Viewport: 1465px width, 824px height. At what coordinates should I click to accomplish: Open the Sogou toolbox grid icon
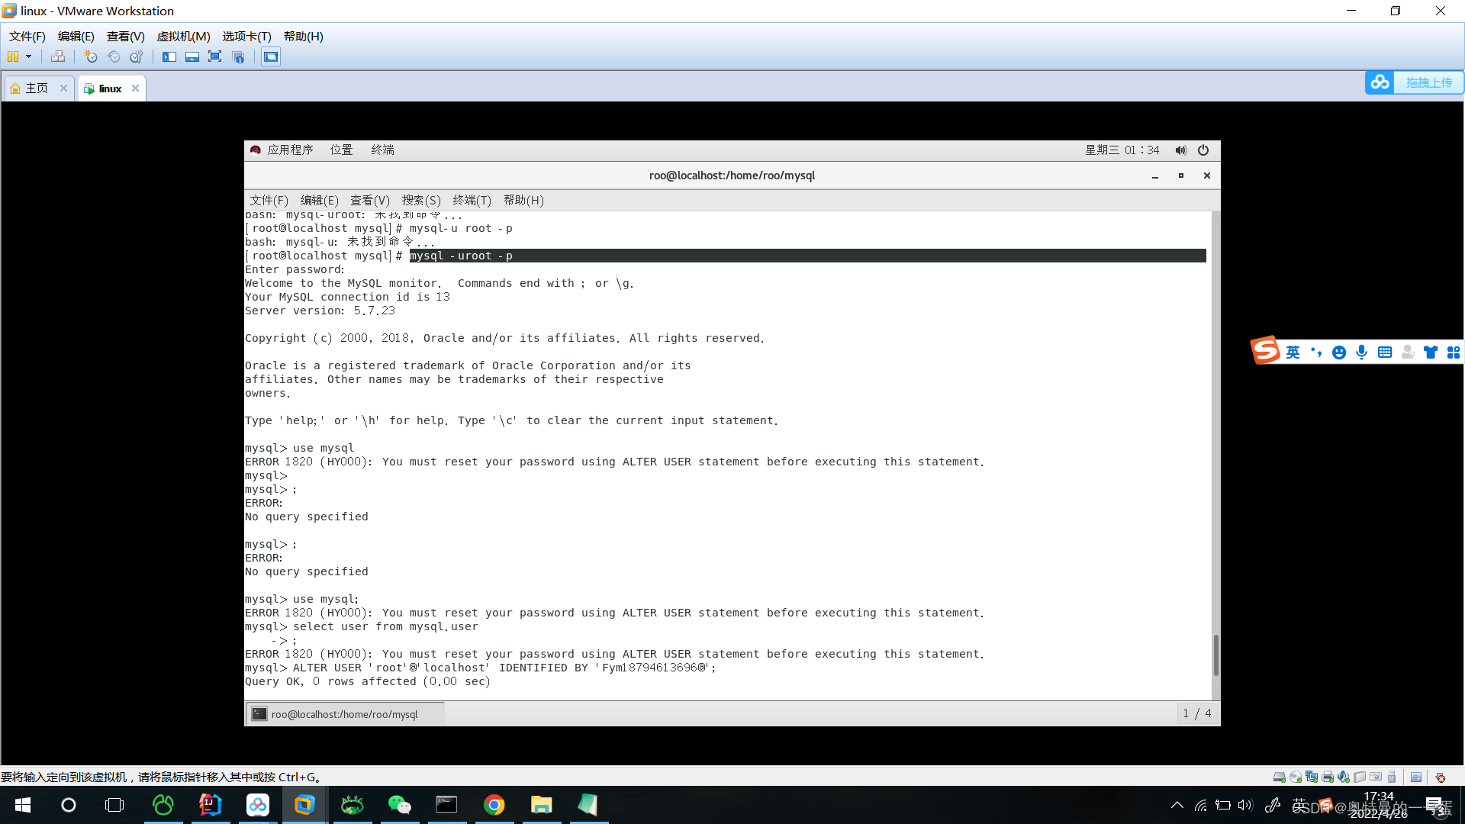[1454, 352]
